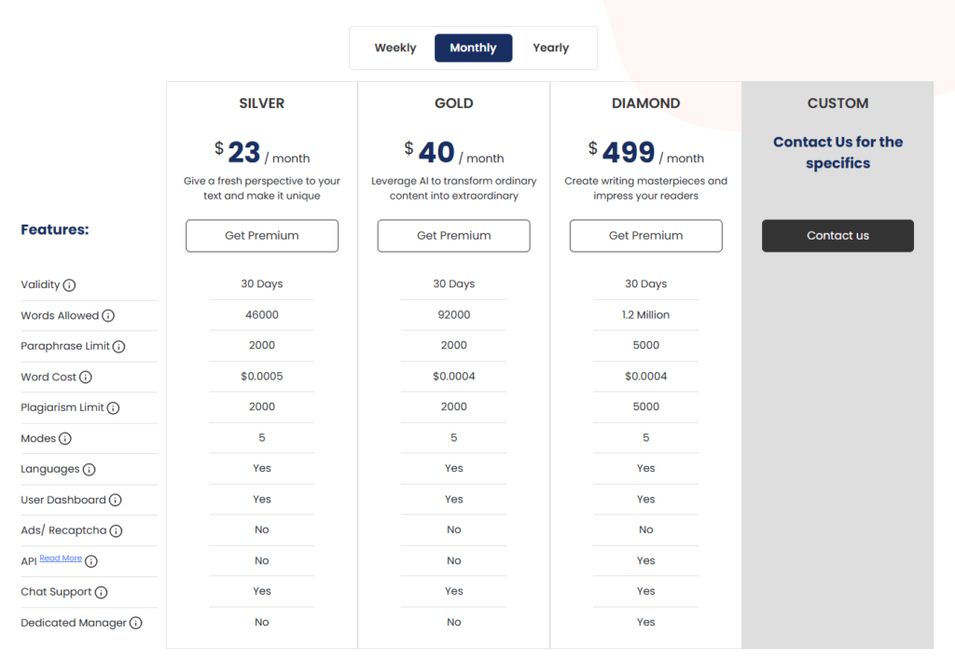Show info for Plagiarism Limit

[x=113, y=408]
